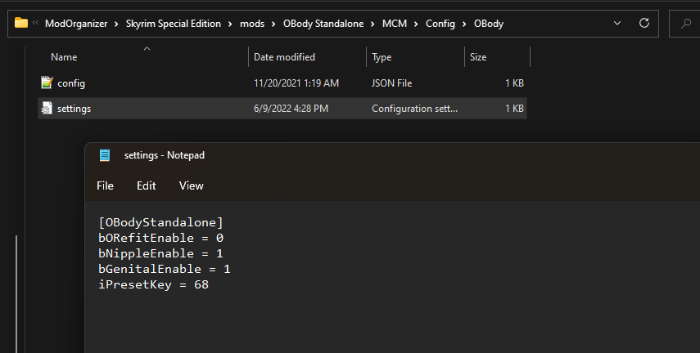This screenshot has width=700, height=353.
Task: Navigate to ModOrganizer in the breadcrumb
Action: coord(76,24)
